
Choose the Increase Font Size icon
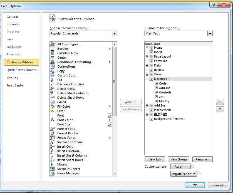pyautogui.click(x=52, y=142)
